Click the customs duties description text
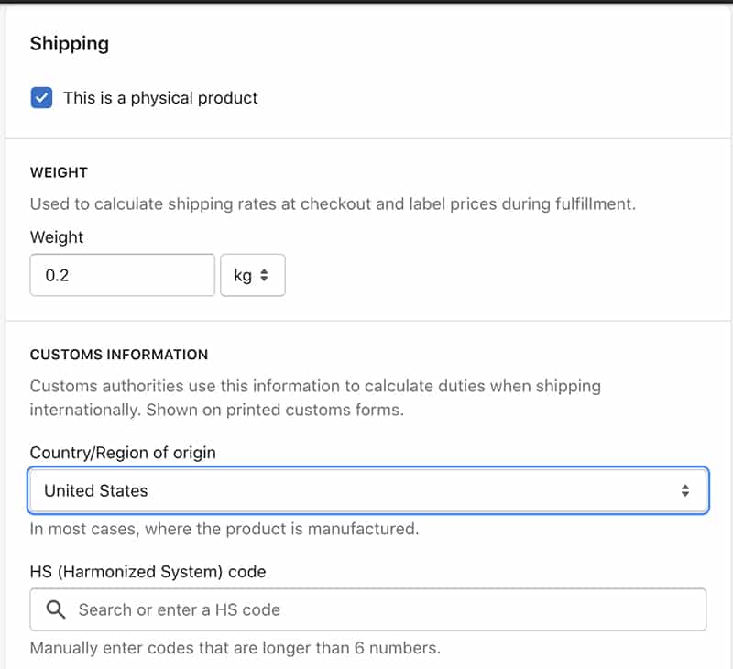733x669 pixels. 315,398
